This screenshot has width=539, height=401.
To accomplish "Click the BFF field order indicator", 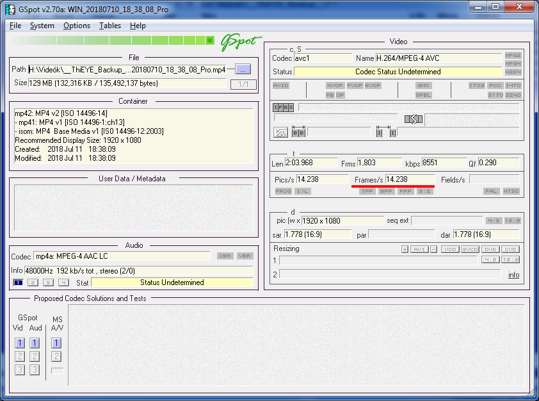I will click(386, 192).
